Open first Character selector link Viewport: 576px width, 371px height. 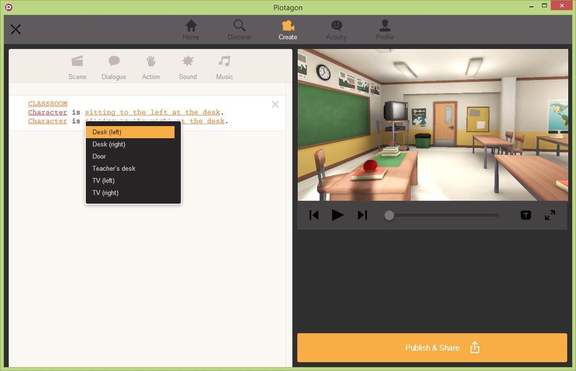coord(48,113)
